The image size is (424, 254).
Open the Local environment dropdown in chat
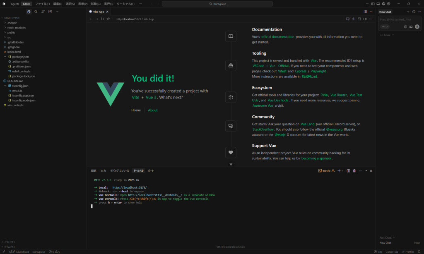pos(387,35)
